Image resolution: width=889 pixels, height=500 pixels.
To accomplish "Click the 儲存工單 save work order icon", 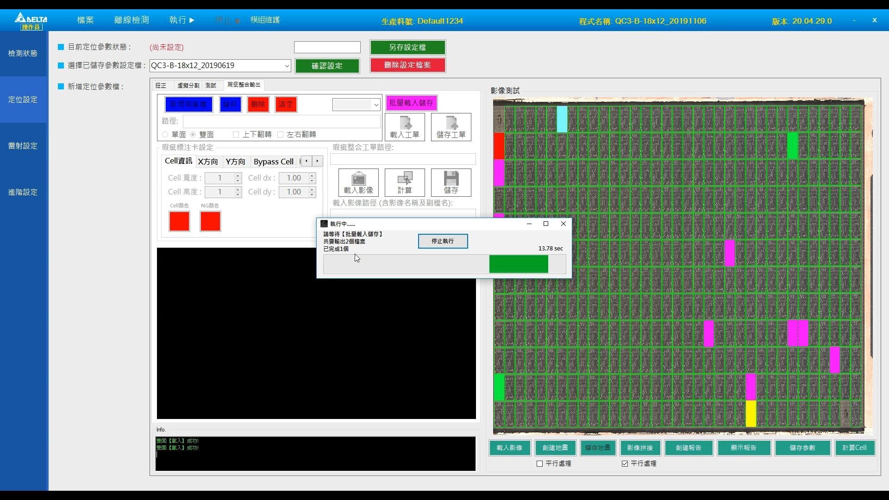I will point(451,126).
